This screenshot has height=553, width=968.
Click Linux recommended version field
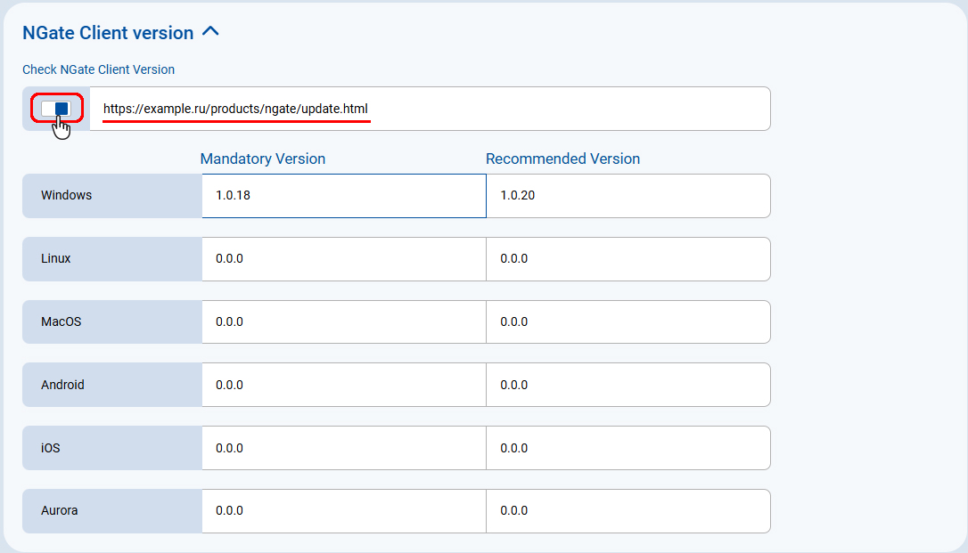628,259
